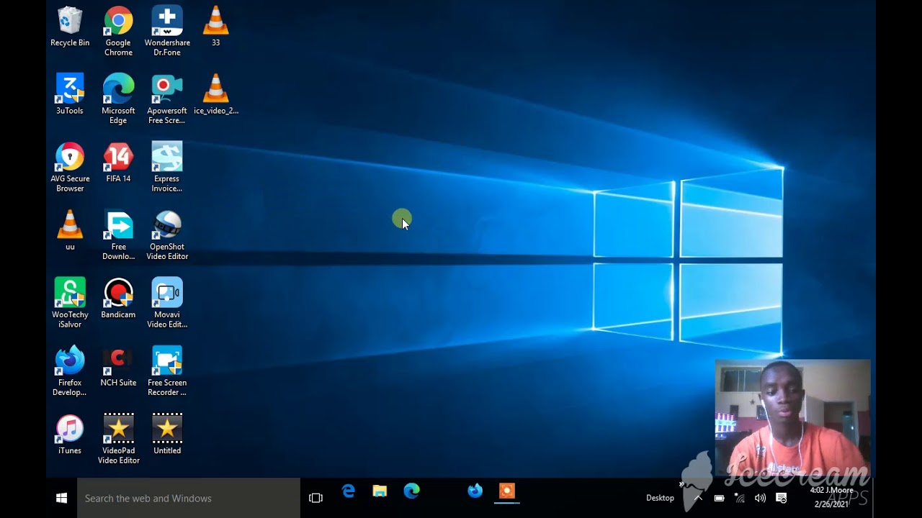The height and width of the screenshot is (518, 922).
Task: Open Task View from the taskbar
Action: (x=315, y=498)
